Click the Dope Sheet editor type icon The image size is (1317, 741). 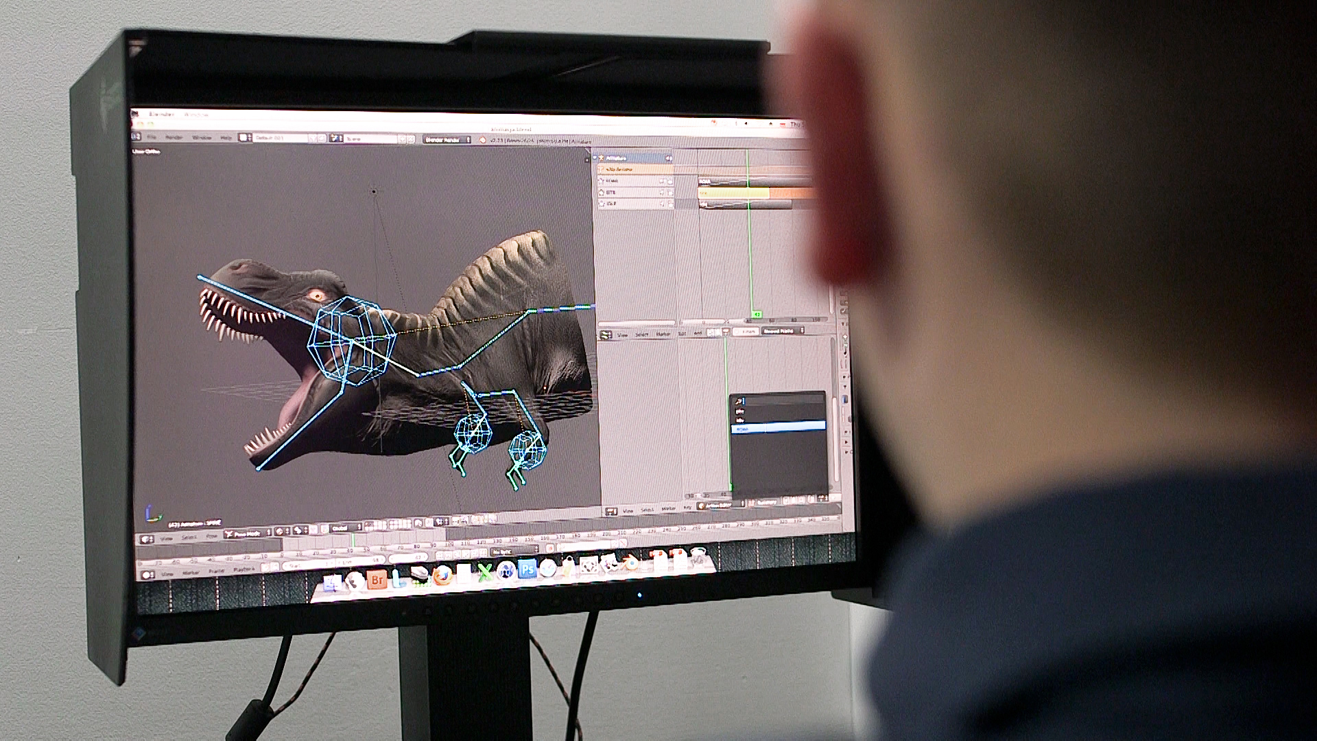[610, 511]
